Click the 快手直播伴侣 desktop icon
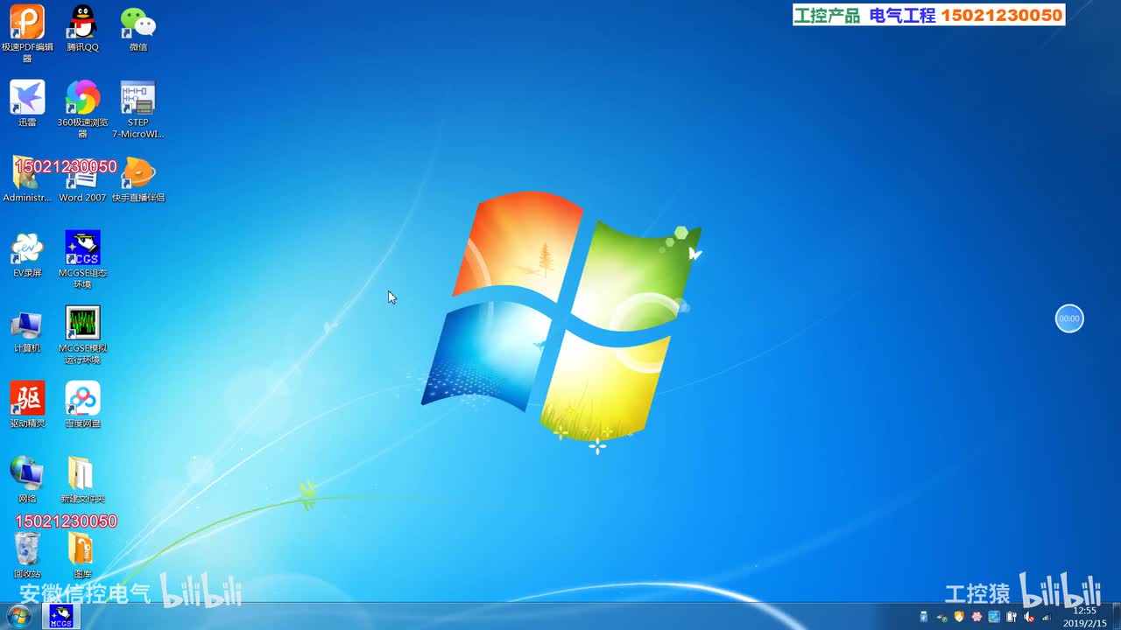Viewport: 1121px width, 630px height. [137, 178]
